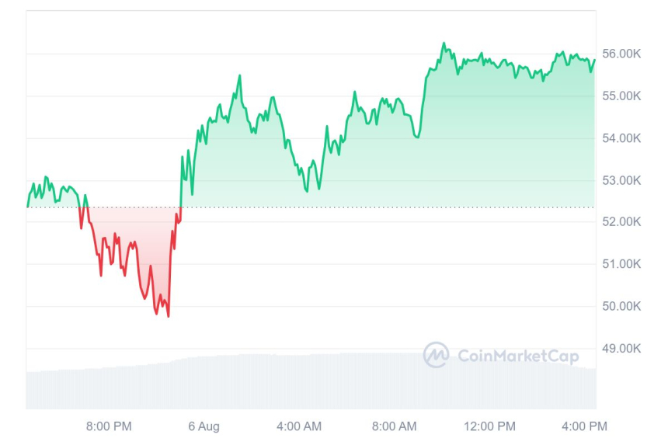This screenshot has width=668, height=445.
Task: Select the 54.00K price axis label
Action: click(621, 138)
